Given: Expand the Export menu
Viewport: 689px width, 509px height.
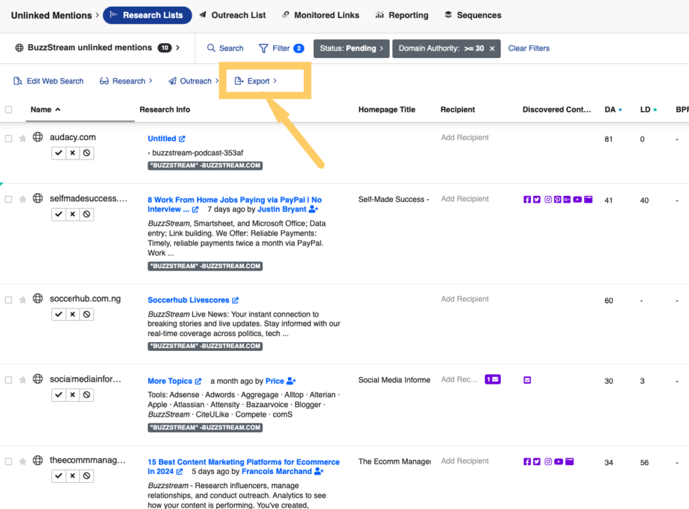Looking at the screenshot, I should click(256, 81).
